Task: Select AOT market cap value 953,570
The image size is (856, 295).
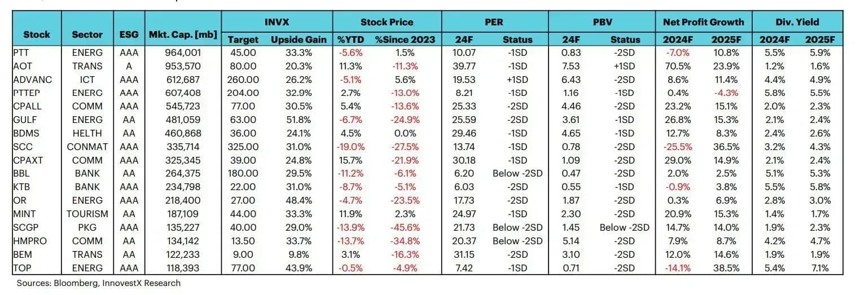Action: tap(182, 65)
